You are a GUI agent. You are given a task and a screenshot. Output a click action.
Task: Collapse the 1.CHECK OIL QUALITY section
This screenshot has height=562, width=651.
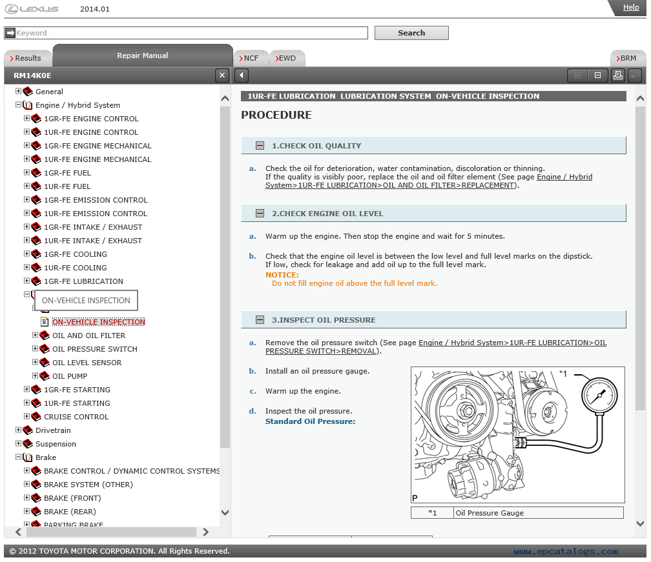pos(260,146)
